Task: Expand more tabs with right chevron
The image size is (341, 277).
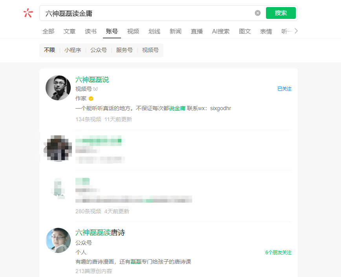Action: 296,31
